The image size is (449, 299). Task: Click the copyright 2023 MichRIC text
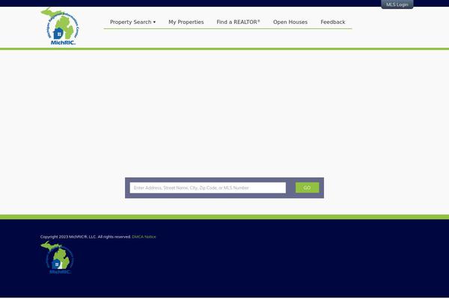tap(85, 237)
